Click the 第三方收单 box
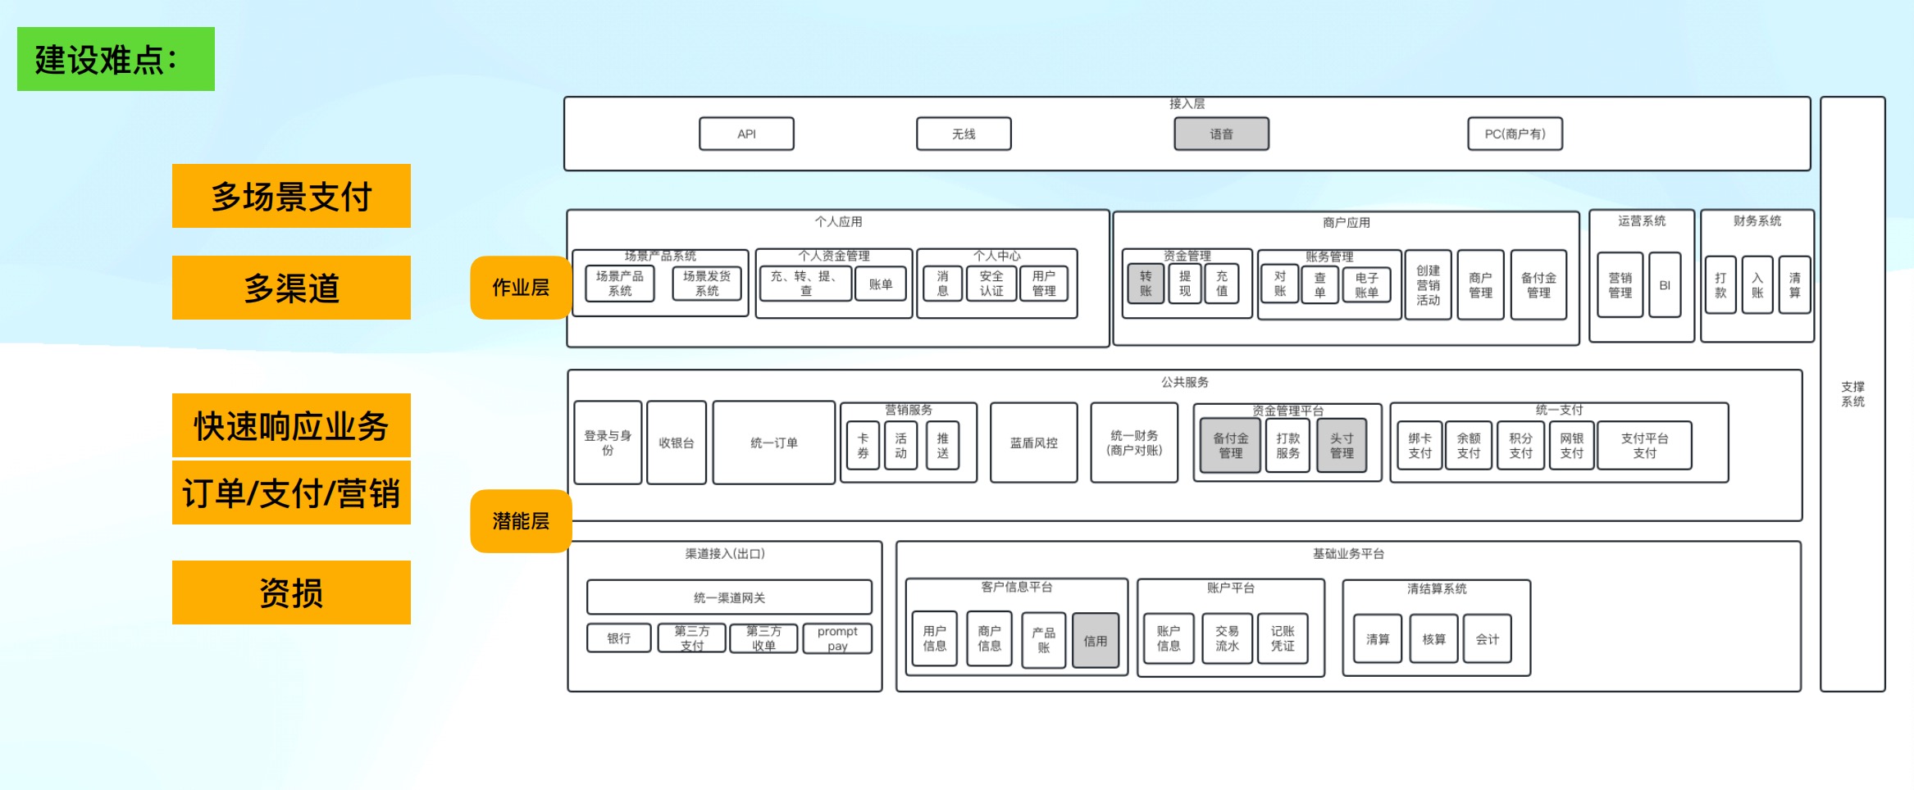The width and height of the screenshot is (1914, 790). [763, 638]
